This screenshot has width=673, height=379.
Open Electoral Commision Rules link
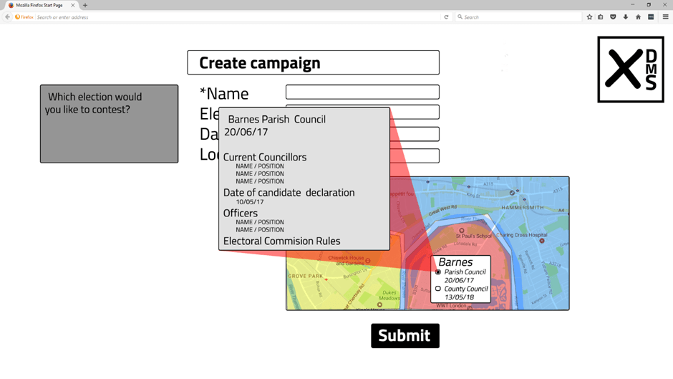point(281,241)
